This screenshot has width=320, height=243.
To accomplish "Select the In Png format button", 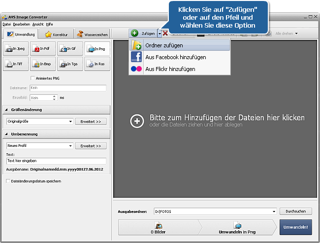I will click(x=97, y=49).
